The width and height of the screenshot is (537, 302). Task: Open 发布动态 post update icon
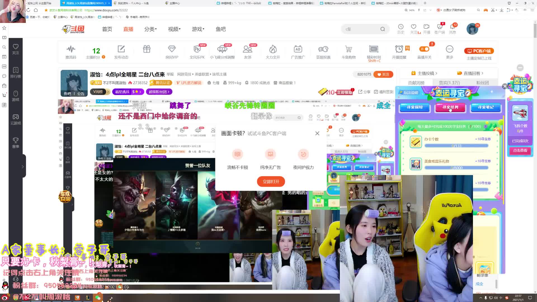[x=121, y=52]
